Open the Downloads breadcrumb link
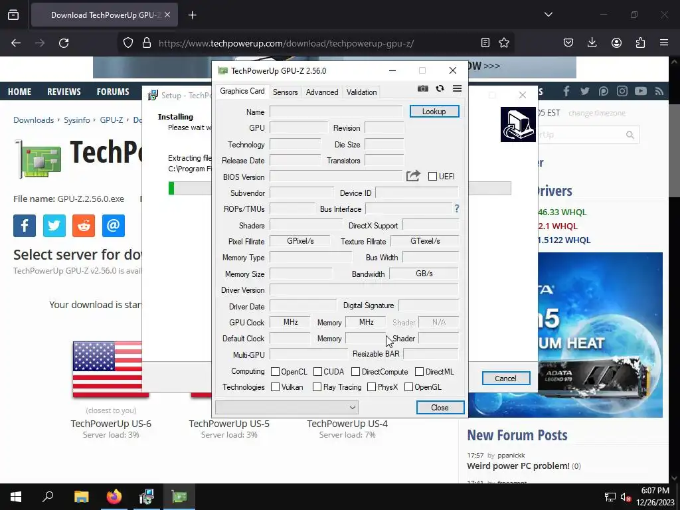Viewport: 680px width, 510px height. (x=33, y=120)
